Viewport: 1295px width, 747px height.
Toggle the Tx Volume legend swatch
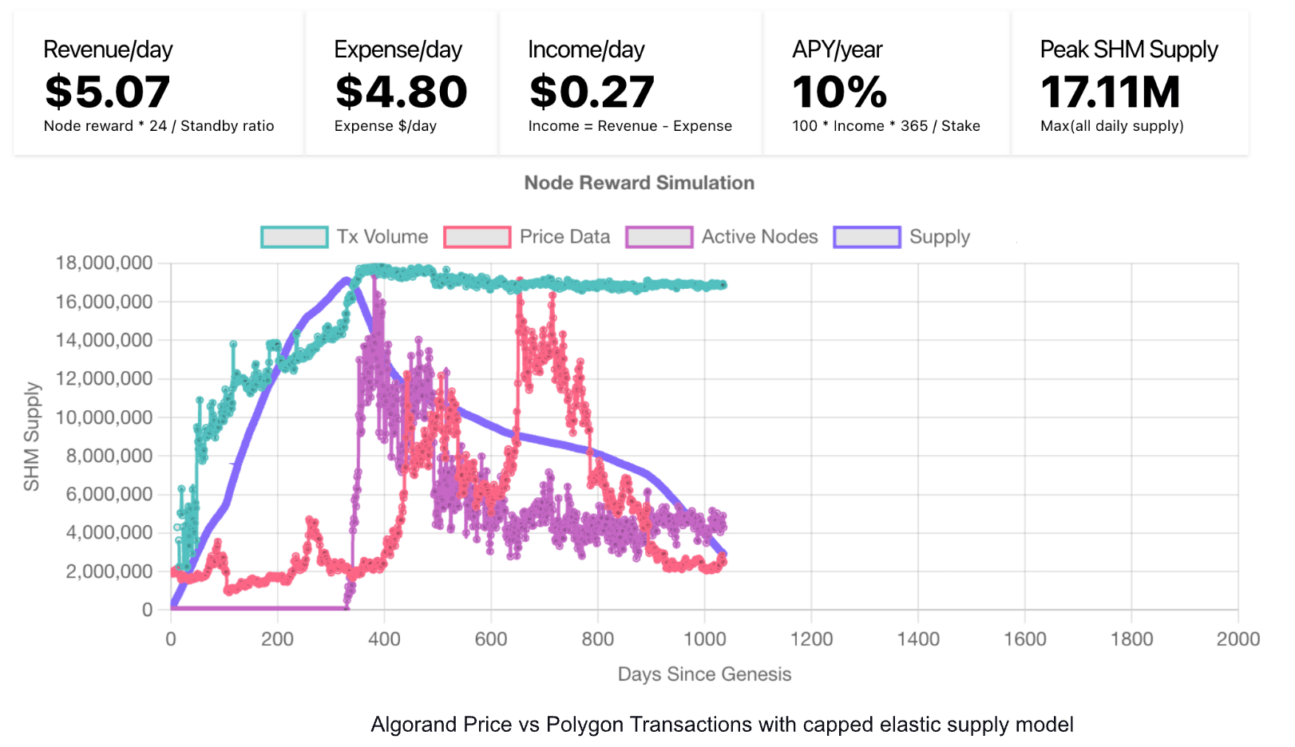(x=295, y=237)
